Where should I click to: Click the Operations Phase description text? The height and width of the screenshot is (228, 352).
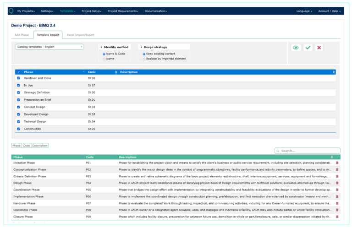pyautogui.click(x=225, y=210)
